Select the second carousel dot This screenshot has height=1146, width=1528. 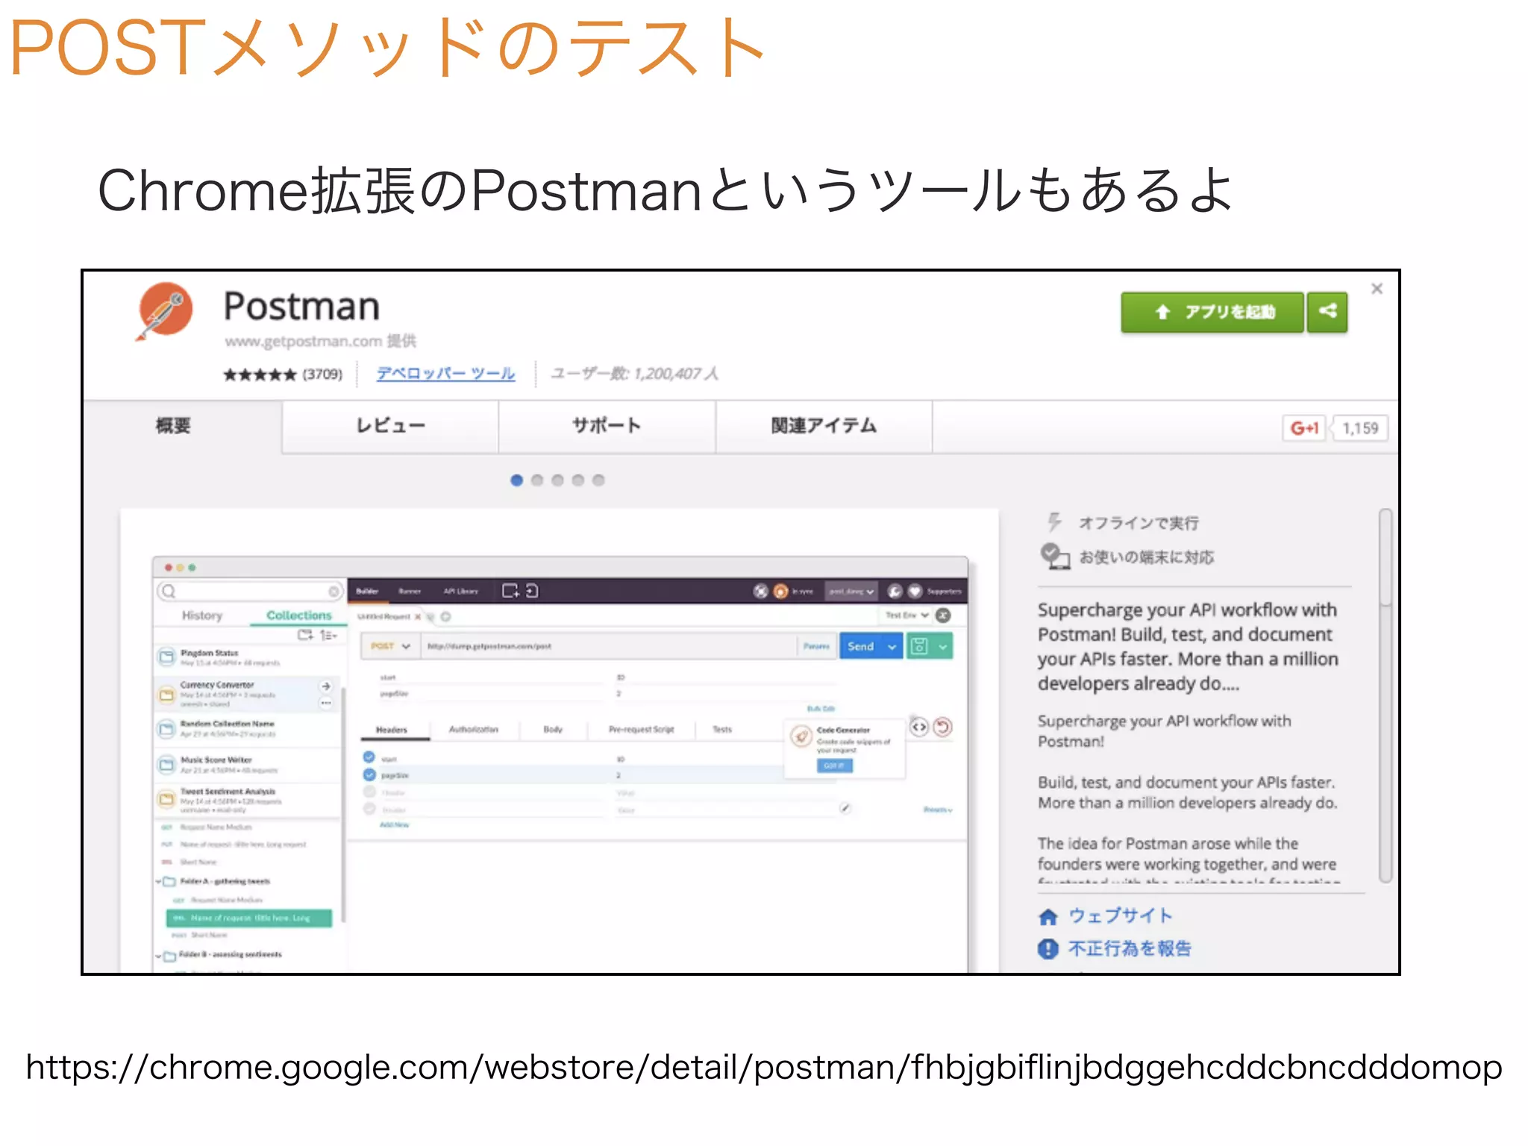(536, 480)
